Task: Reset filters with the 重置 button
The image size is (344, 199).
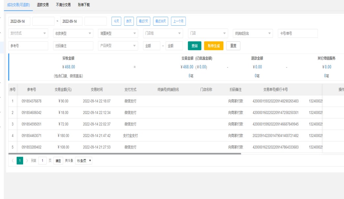Action: pos(233,46)
